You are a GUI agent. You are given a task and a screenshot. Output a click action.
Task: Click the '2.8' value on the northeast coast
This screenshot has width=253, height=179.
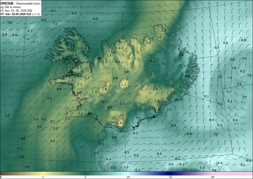pos(159,37)
